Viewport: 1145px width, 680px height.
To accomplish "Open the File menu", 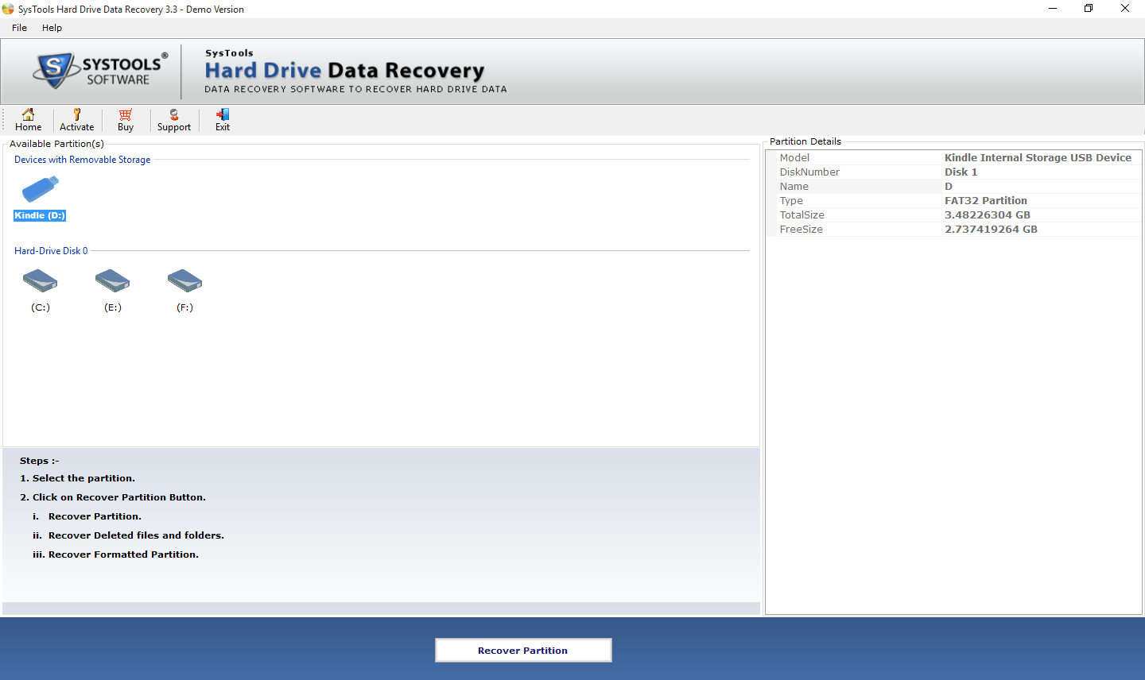I will tap(19, 28).
